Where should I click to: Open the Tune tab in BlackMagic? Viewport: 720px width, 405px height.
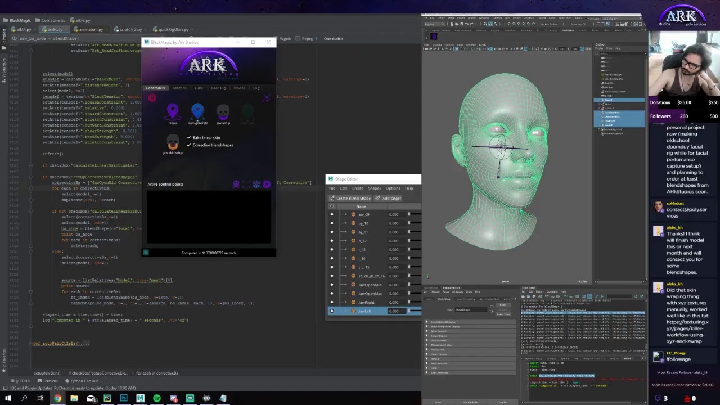tap(199, 88)
